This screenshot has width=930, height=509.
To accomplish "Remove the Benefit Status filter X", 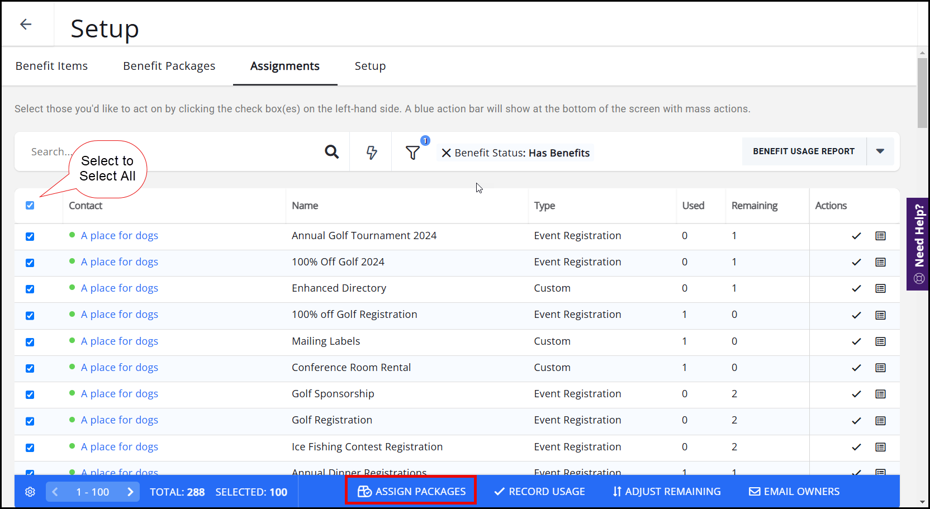I will click(x=446, y=153).
